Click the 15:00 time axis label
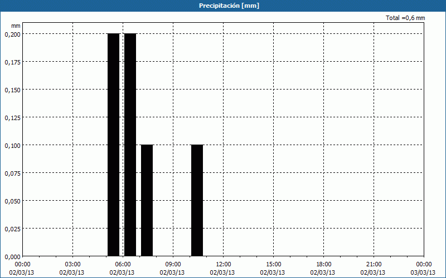Viewport: 446px width, 278px height. pyautogui.click(x=273, y=265)
